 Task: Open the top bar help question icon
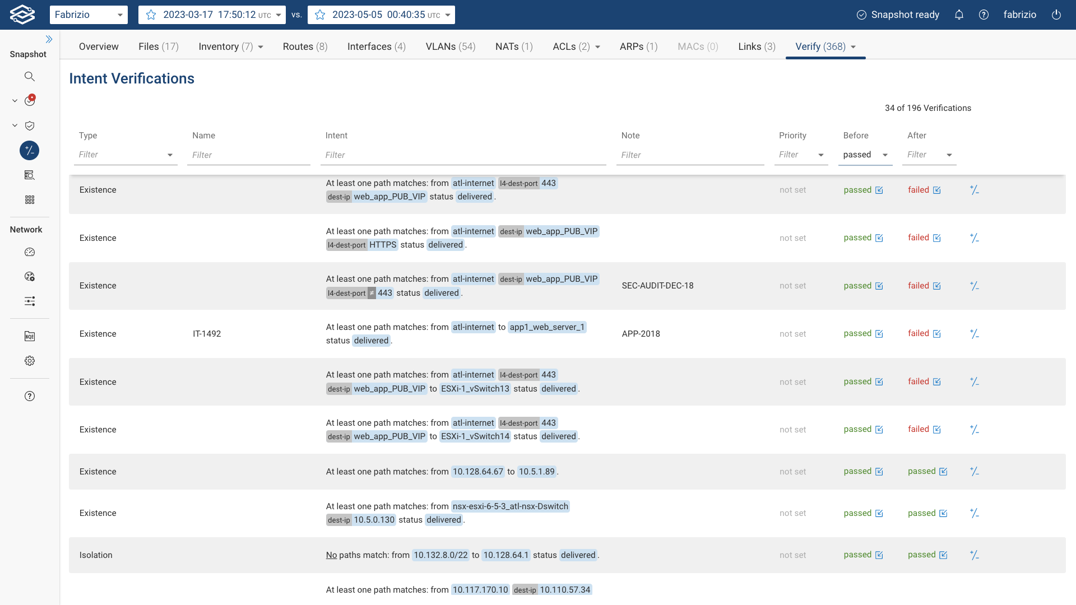984,15
